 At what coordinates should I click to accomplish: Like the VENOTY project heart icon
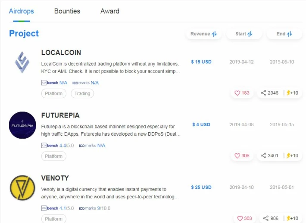(x=240, y=219)
